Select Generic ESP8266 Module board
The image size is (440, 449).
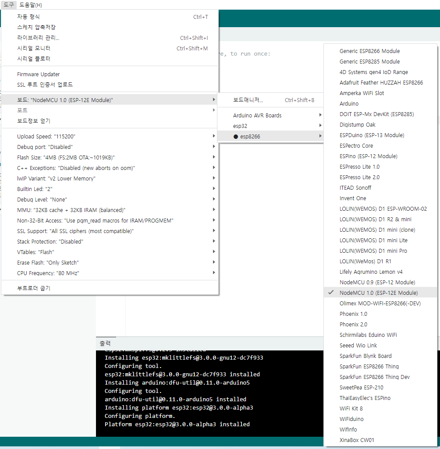pos(380,51)
